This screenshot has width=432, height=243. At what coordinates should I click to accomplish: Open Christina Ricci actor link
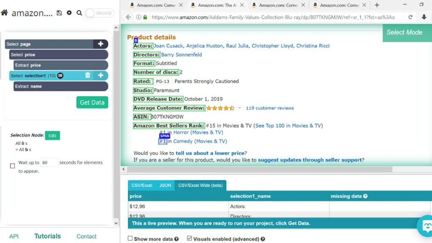313,46
